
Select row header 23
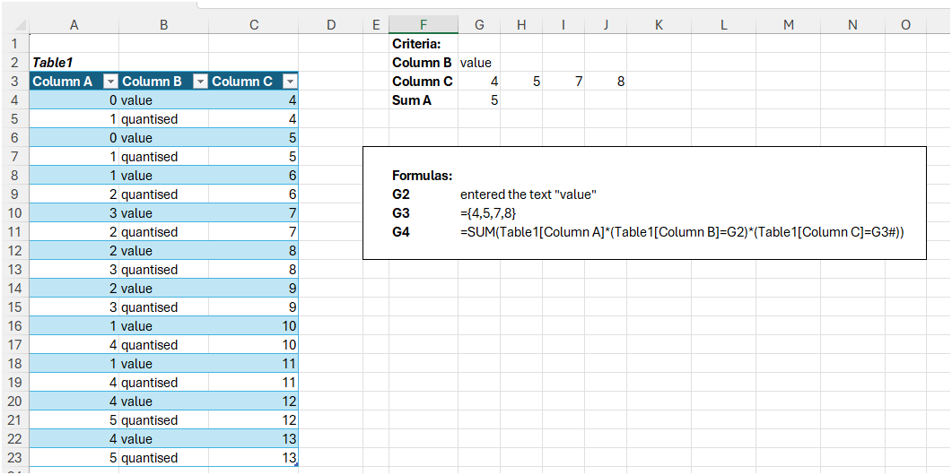coord(14,457)
